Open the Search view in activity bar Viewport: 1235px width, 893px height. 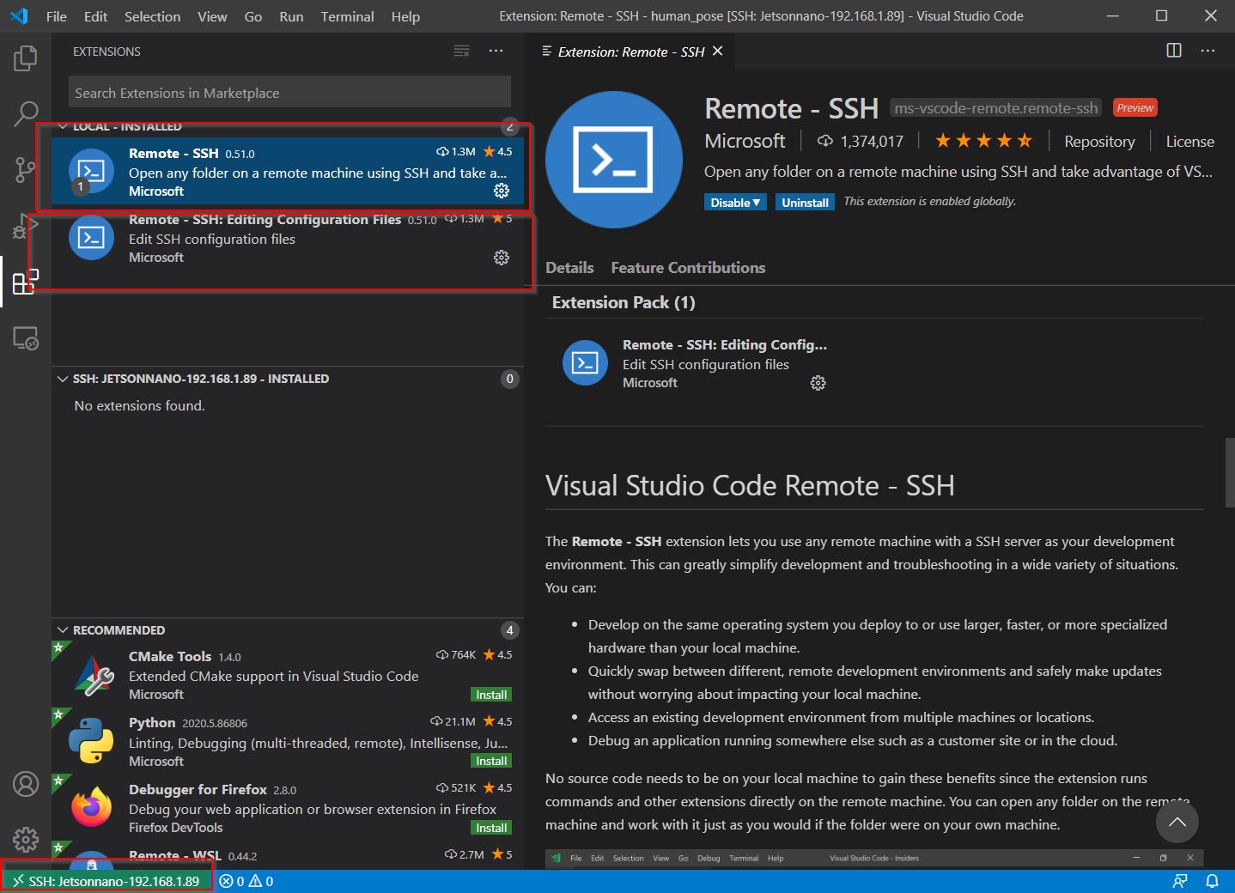coord(26,113)
